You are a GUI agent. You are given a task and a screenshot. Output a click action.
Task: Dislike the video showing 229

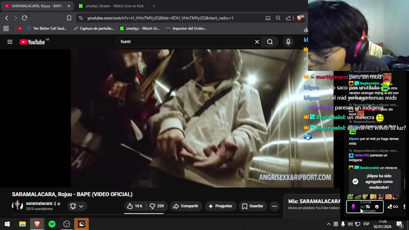[x=157, y=206]
